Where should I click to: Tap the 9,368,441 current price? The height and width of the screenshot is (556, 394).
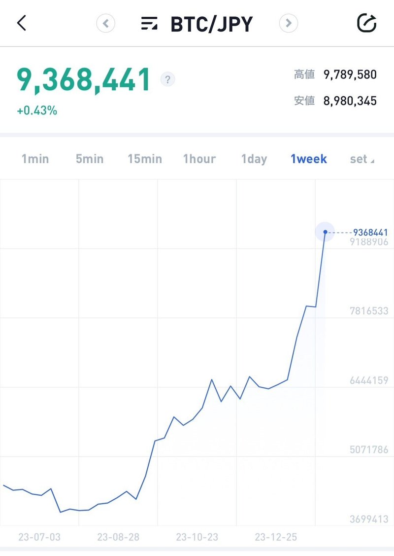pos(84,80)
